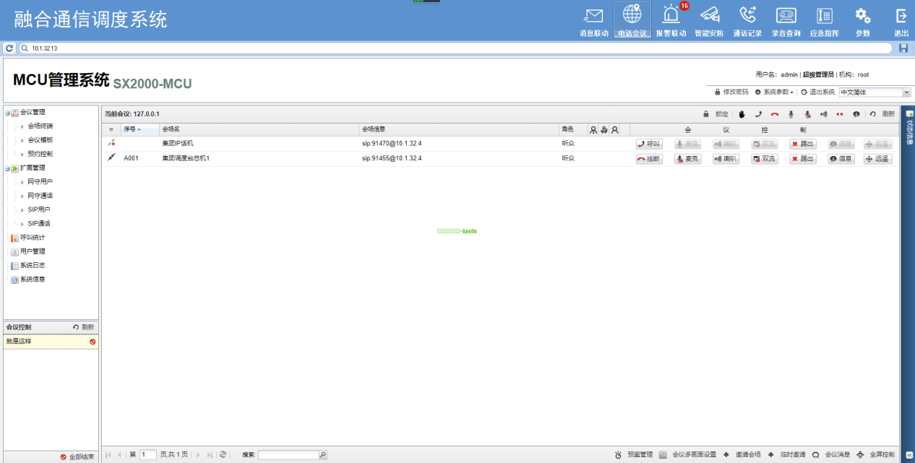Click the reload icon left of address bar
915x463 pixels.
9,48
